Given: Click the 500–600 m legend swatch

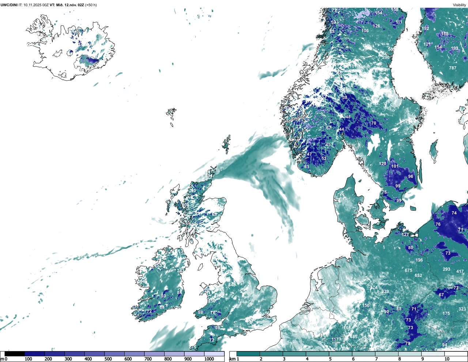Looking at the screenshot, I should click(x=114, y=354).
